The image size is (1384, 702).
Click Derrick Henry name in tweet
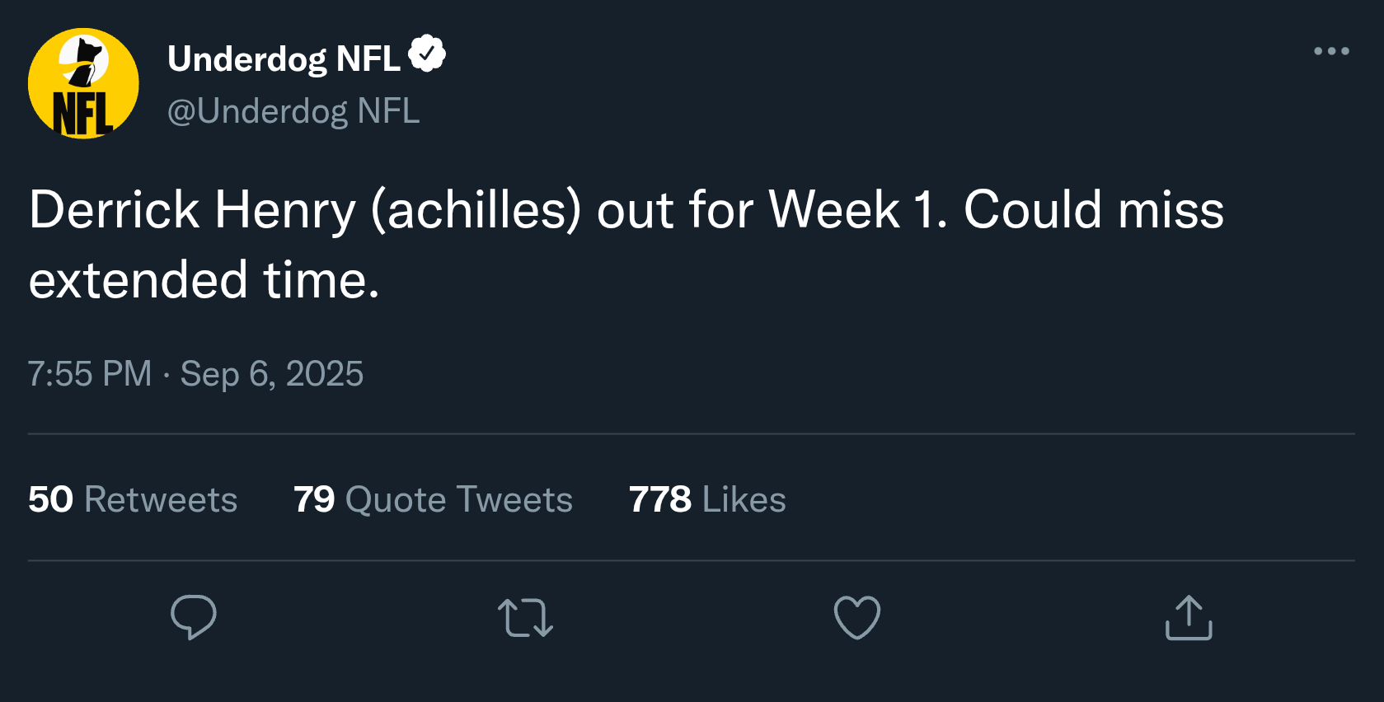tap(192, 209)
